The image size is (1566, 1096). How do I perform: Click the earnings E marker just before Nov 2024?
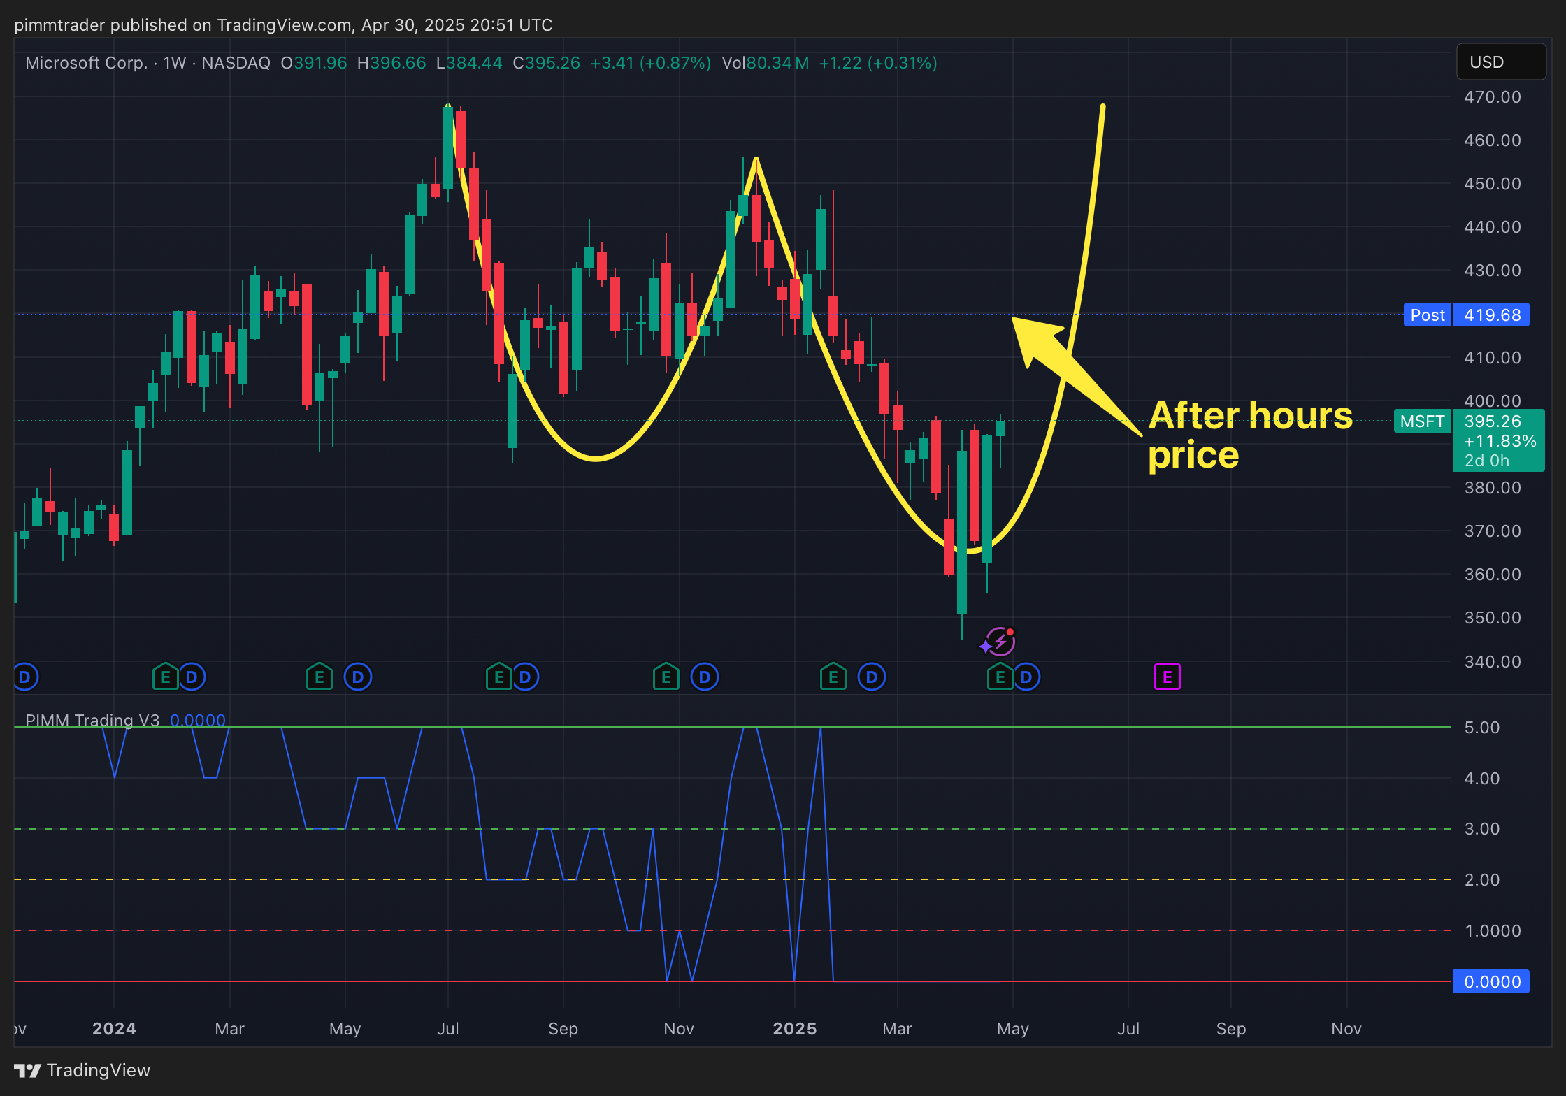(666, 677)
